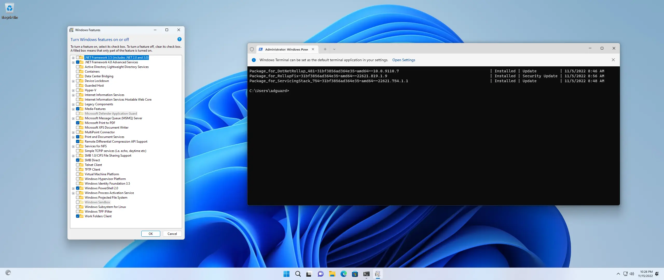
Task: Dismiss the default terminal notification bar
Action: 613,60
